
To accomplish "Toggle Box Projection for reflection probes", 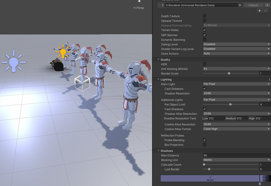I will click(x=204, y=145).
